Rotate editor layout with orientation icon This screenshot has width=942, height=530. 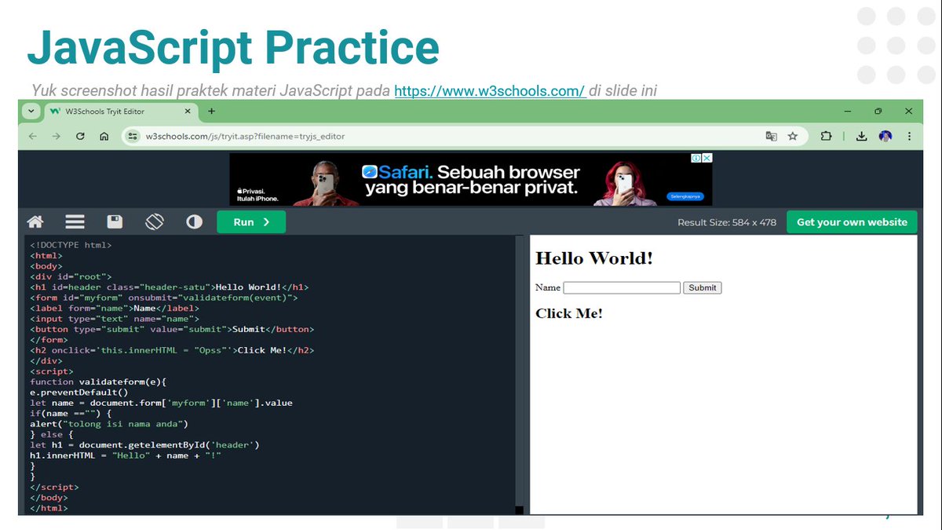tap(155, 222)
